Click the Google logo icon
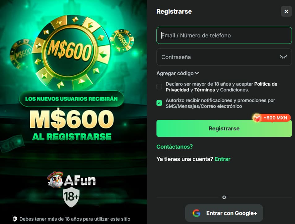295x224 pixels. click(x=196, y=213)
